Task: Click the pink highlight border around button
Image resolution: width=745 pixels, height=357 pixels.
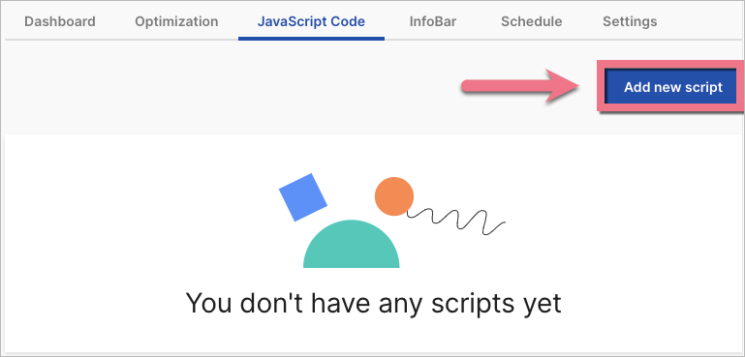Action: (x=670, y=63)
